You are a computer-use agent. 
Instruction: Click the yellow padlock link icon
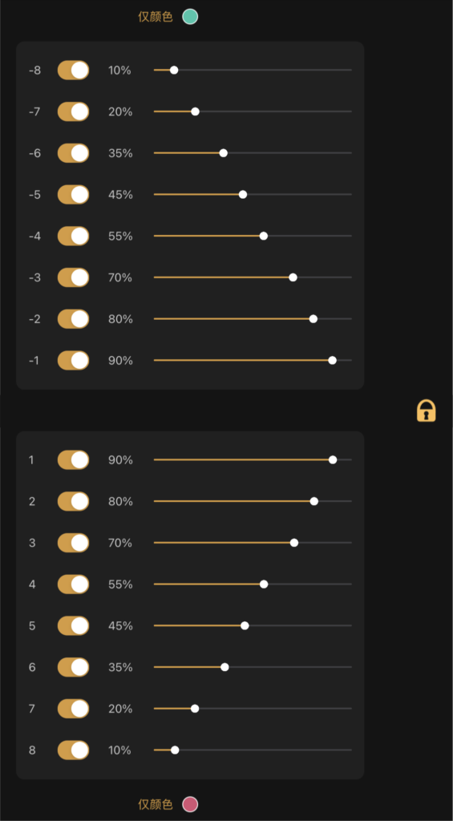click(x=427, y=410)
